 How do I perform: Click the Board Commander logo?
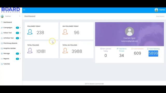pos(11,10)
